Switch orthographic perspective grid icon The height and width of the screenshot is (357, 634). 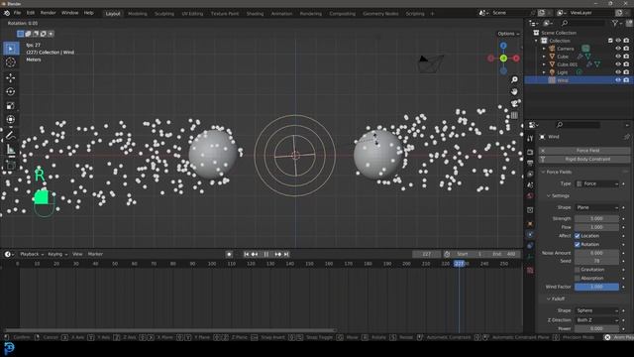point(514,115)
